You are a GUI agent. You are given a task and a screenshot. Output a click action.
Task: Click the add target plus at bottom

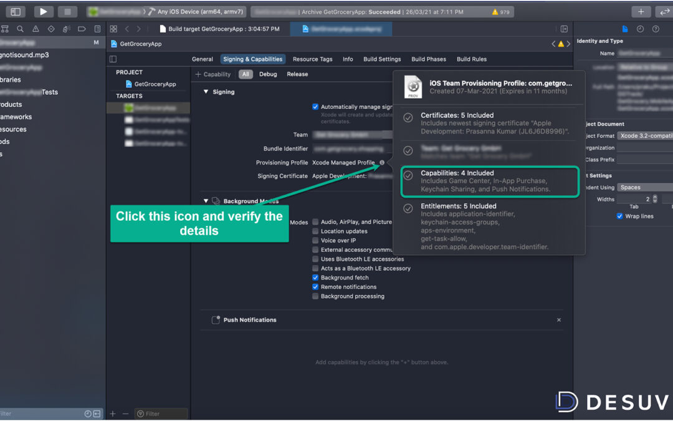113,414
